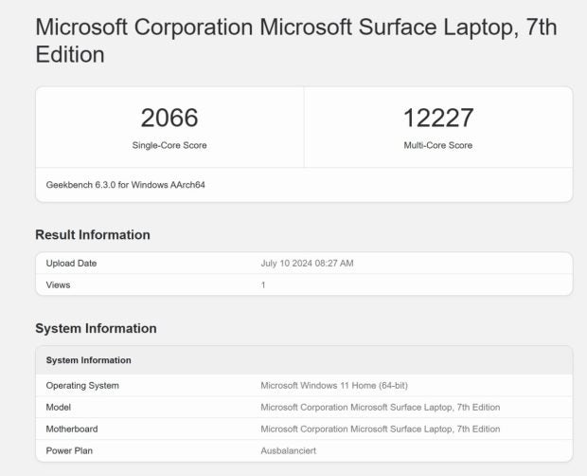Click Geekbench 6.3.0 for Windows AArch64 text
This screenshot has width=587, height=476.
tap(125, 185)
